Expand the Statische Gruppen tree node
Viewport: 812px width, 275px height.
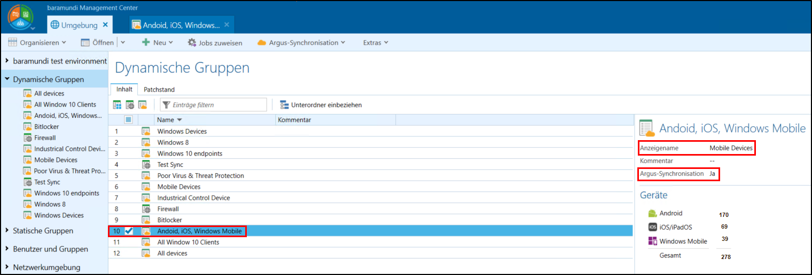pos(7,231)
